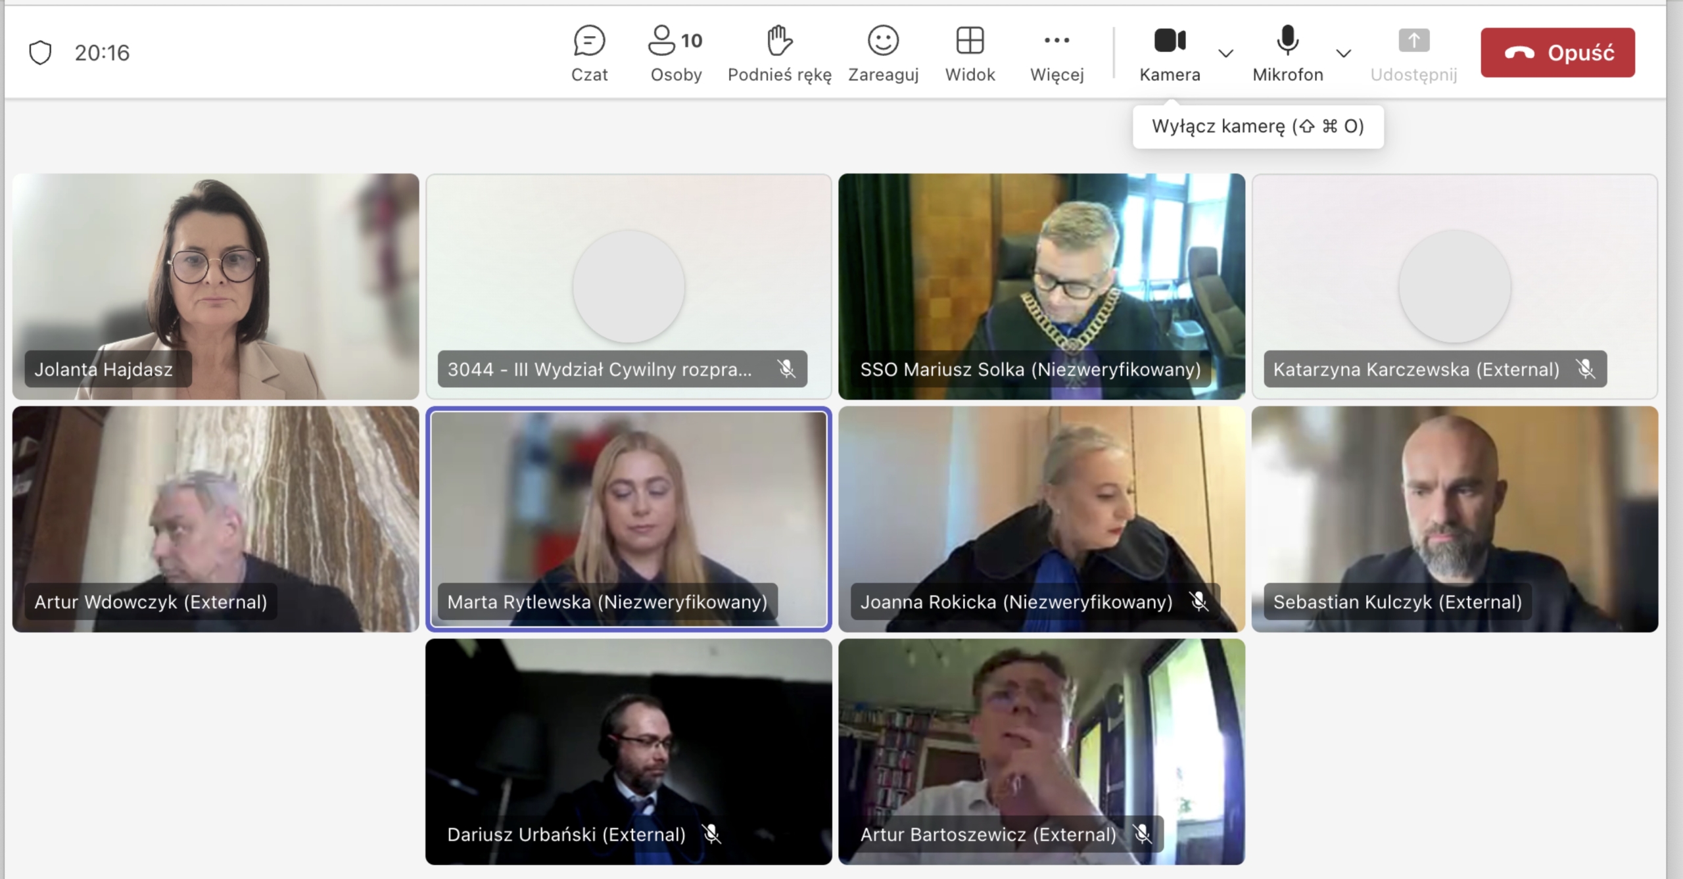Click the 20:16 meeting timer
Viewport: 1683px width, 879px height.
pyautogui.click(x=102, y=53)
